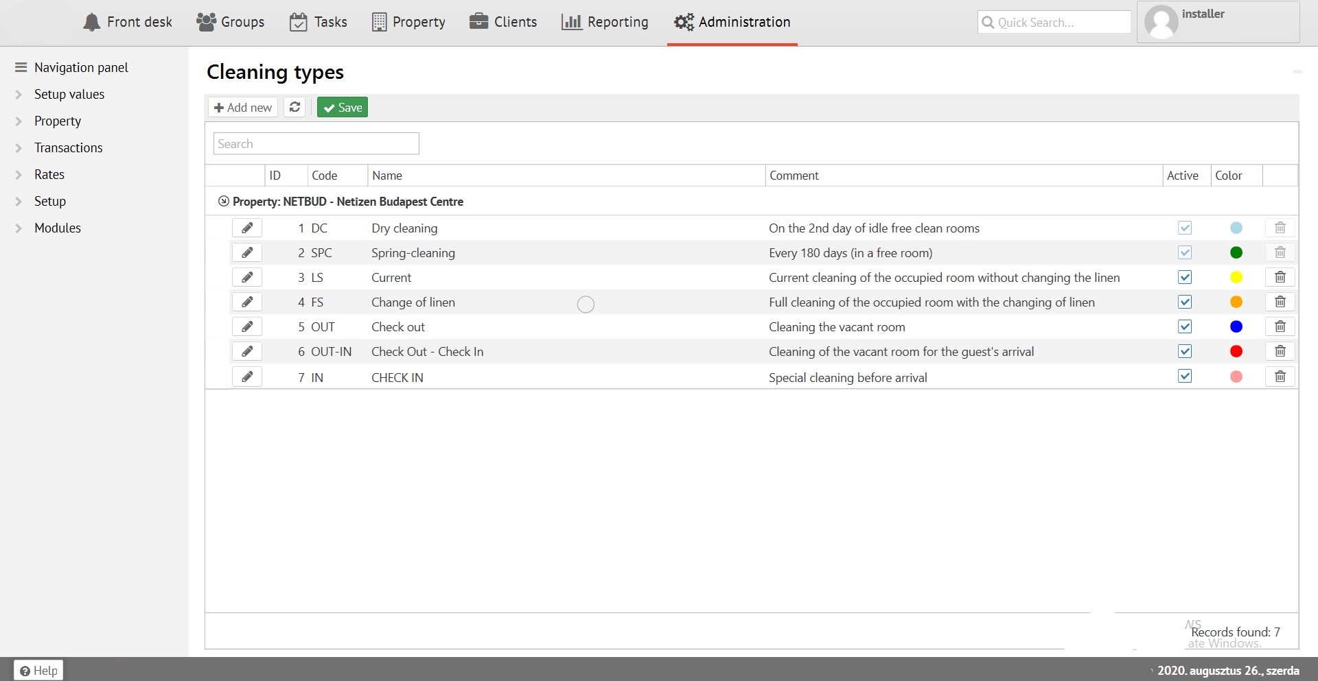Toggle Active checkbox for Spring-cleaning
1318x681 pixels.
click(1185, 252)
